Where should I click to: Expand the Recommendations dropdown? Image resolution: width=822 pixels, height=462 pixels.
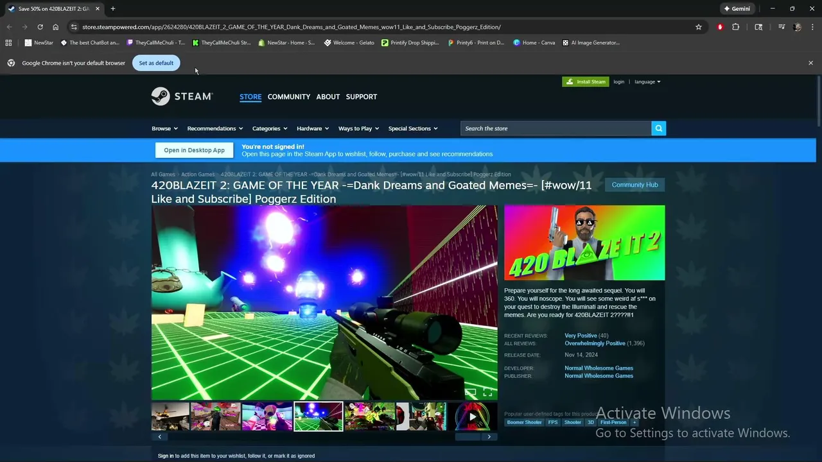215,128
